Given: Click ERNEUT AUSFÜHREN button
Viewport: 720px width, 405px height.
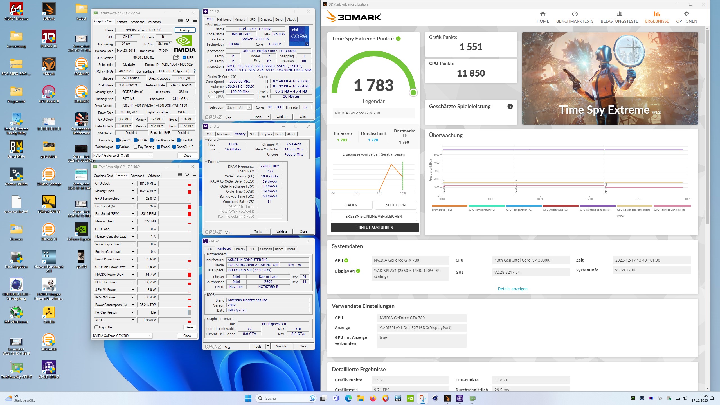Looking at the screenshot, I should click(x=375, y=228).
